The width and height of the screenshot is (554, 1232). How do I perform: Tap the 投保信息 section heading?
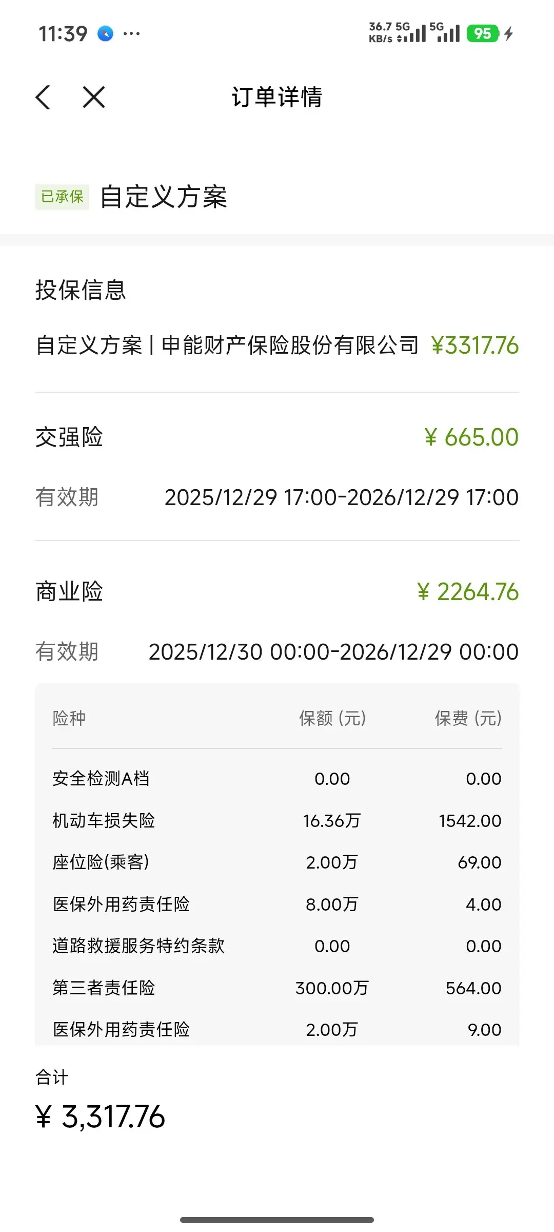click(x=81, y=290)
